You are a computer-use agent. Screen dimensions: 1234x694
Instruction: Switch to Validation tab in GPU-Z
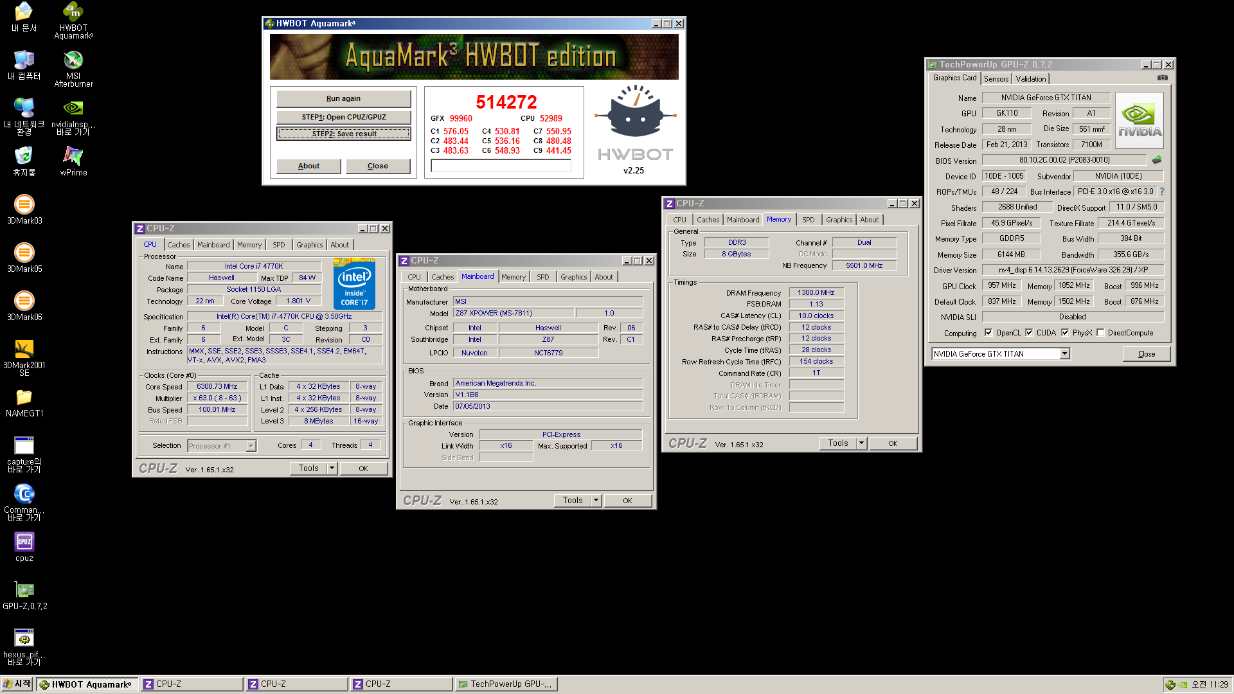point(1031,78)
